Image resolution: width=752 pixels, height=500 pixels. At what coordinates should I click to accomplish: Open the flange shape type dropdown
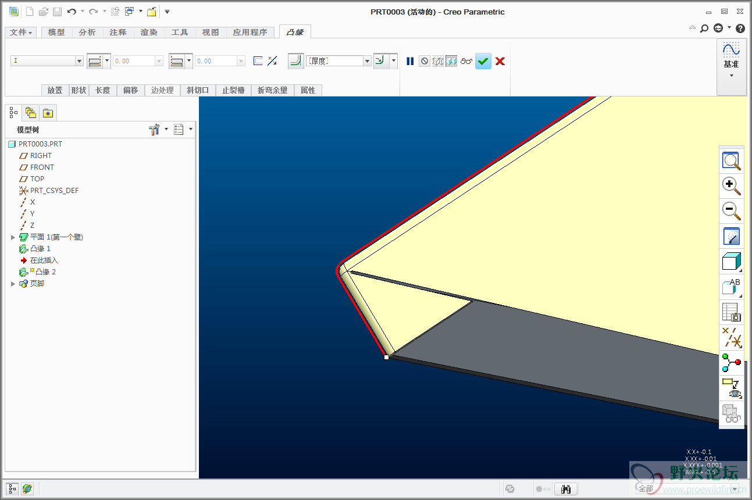(79, 61)
